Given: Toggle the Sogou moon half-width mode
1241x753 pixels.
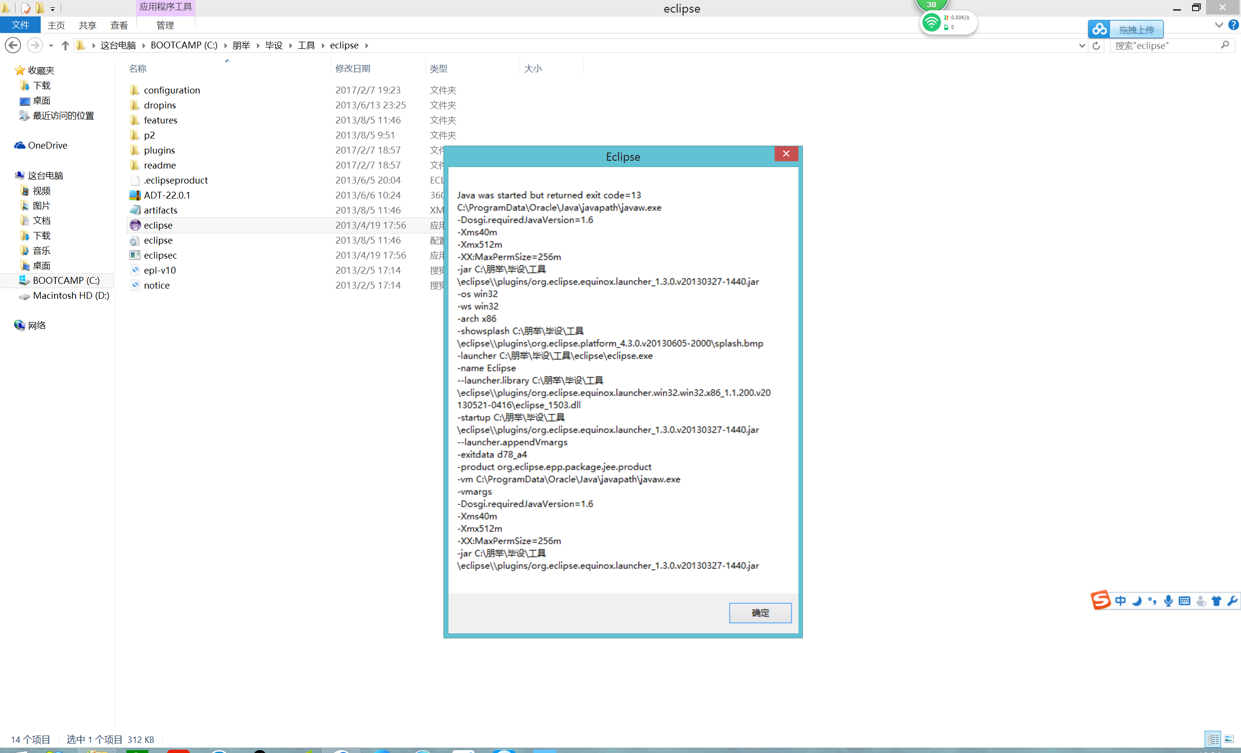Looking at the screenshot, I should click(x=1137, y=600).
